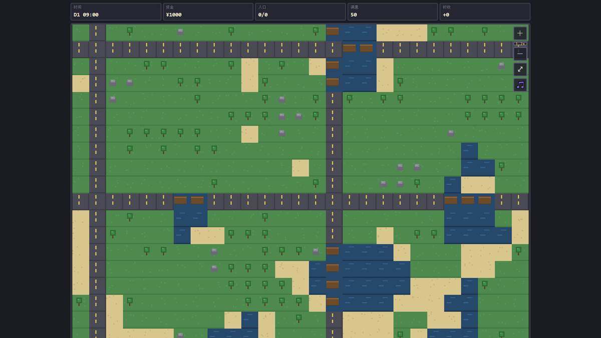The height and width of the screenshot is (338, 601).
Task: Toggle the background music note button
Action: [520, 85]
